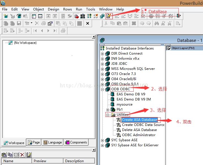This screenshot has width=203, height=165.
Task: Open the To-Do List icon
Action: click(63, 16)
